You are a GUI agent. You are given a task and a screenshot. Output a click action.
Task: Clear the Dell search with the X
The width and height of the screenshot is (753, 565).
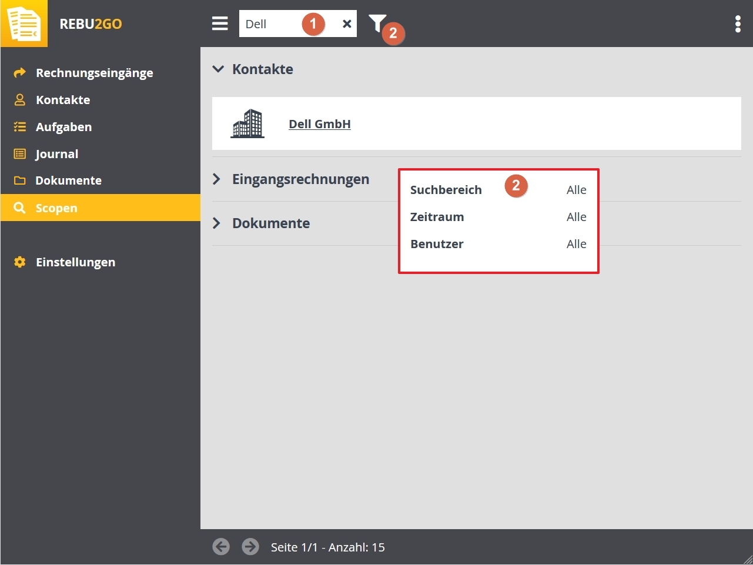pos(347,24)
